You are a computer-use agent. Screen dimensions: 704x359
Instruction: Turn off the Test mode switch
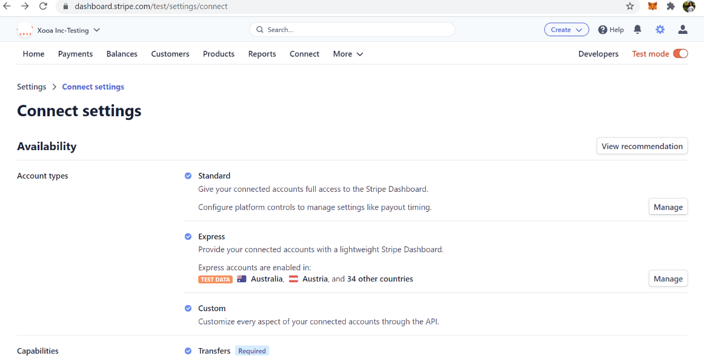pyautogui.click(x=680, y=54)
